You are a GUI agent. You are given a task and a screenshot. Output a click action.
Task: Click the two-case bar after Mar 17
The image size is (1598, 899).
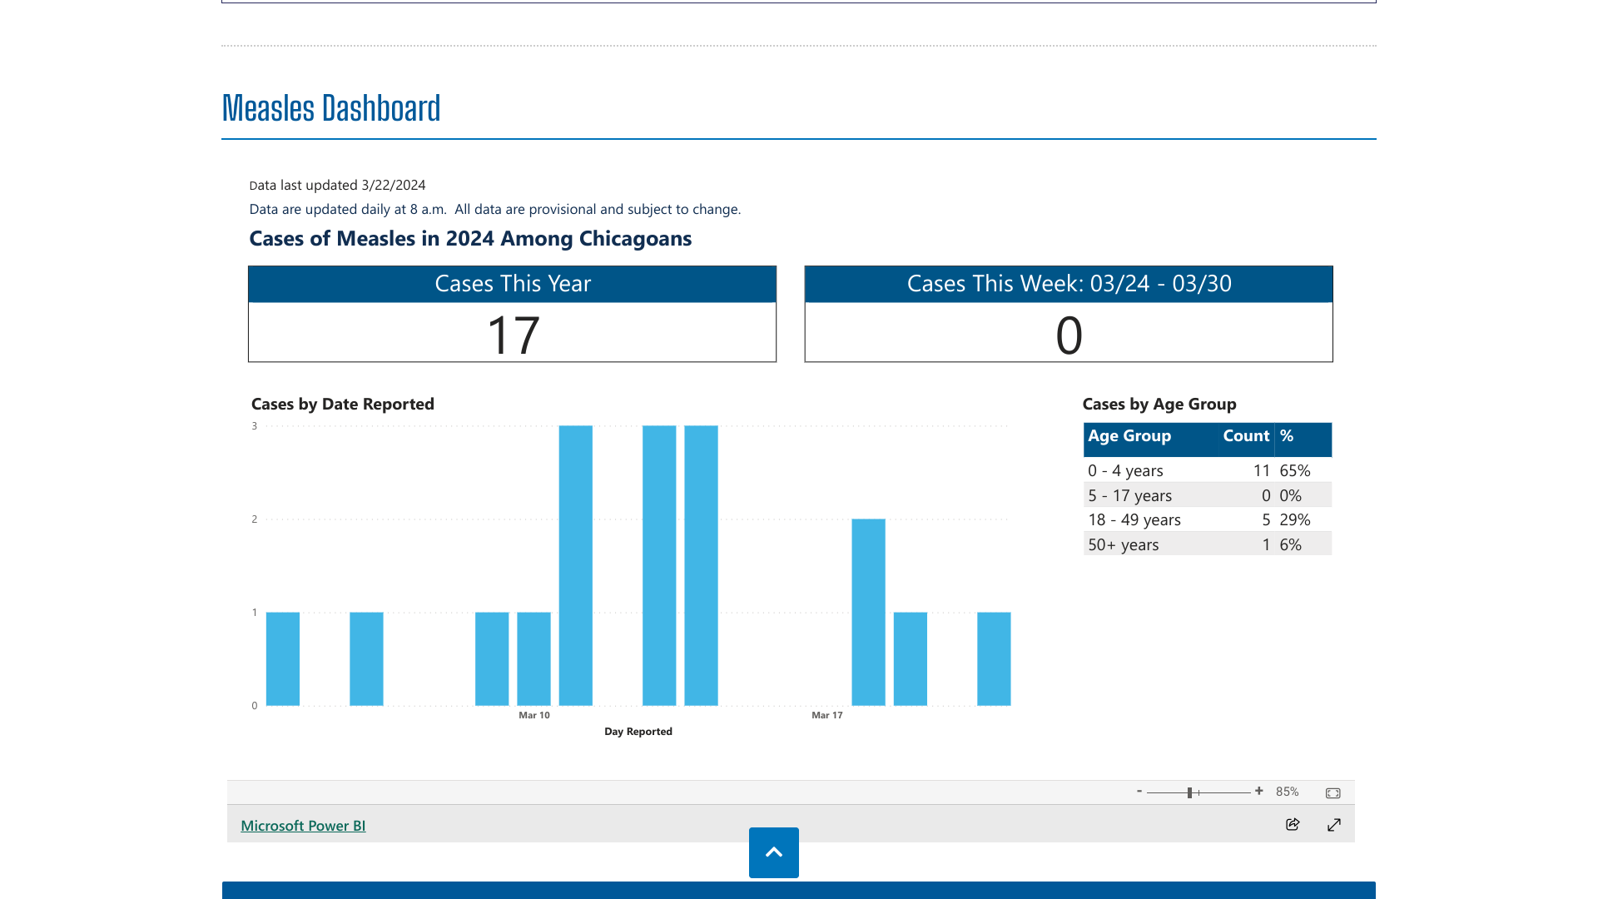tap(868, 612)
